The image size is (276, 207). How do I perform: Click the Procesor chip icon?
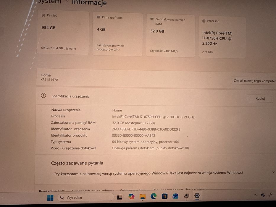point(204,21)
